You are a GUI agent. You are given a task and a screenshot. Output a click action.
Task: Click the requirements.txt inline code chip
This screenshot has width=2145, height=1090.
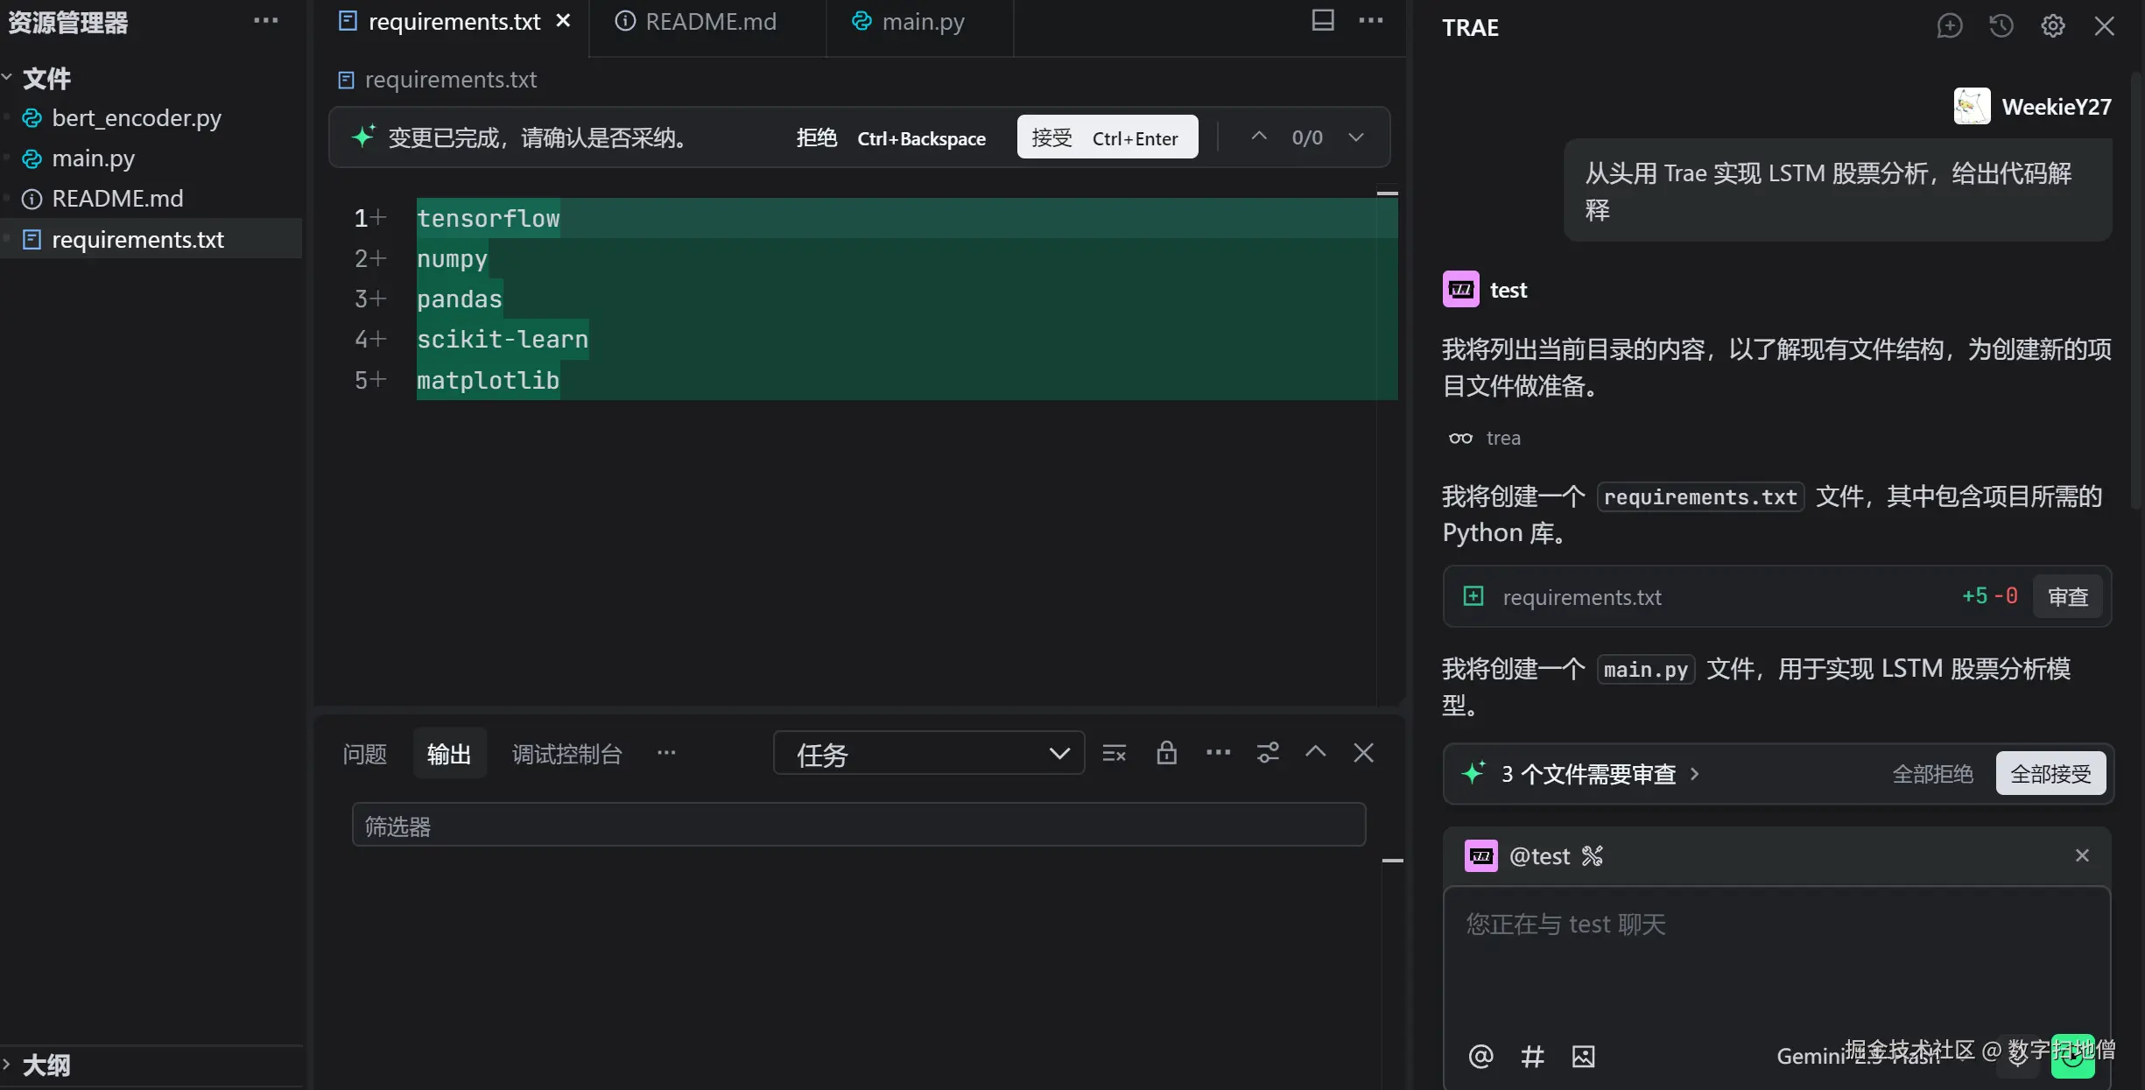[x=1699, y=497]
